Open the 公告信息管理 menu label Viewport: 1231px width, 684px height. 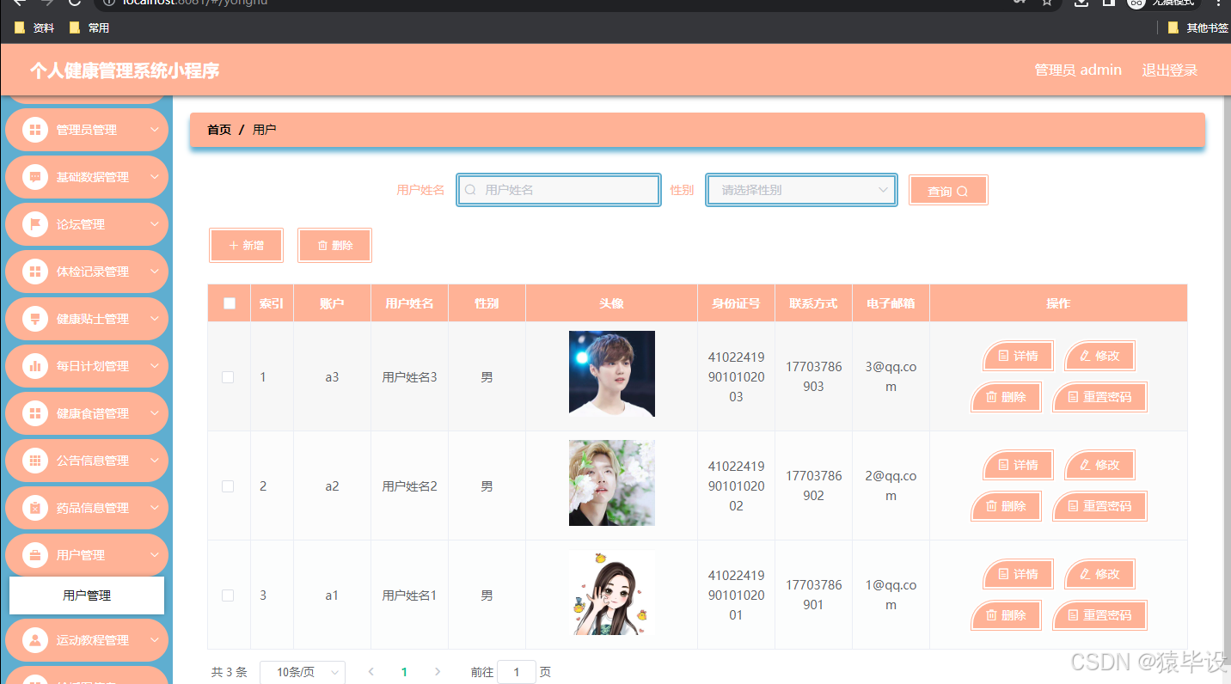93,461
